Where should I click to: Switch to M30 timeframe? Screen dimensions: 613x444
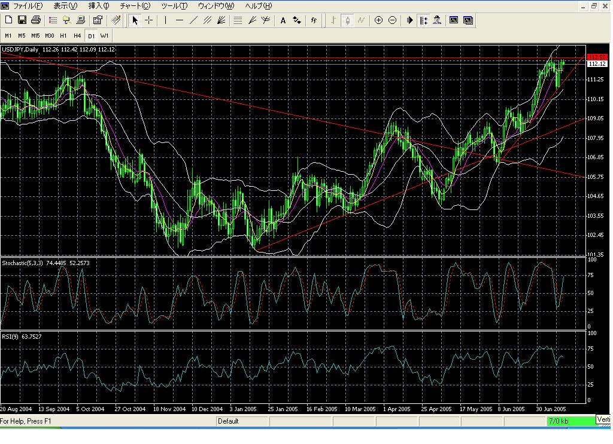[50, 35]
